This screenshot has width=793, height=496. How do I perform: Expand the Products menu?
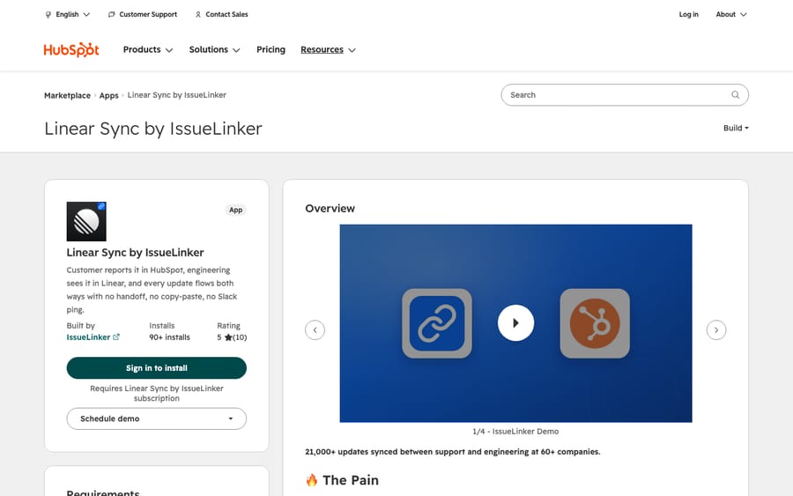point(148,49)
